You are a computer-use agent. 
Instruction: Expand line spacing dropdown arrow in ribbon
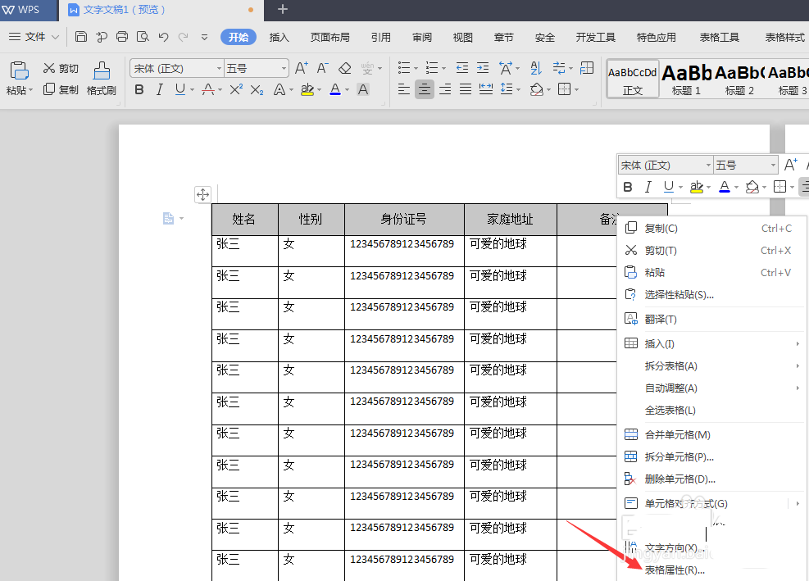pos(518,90)
